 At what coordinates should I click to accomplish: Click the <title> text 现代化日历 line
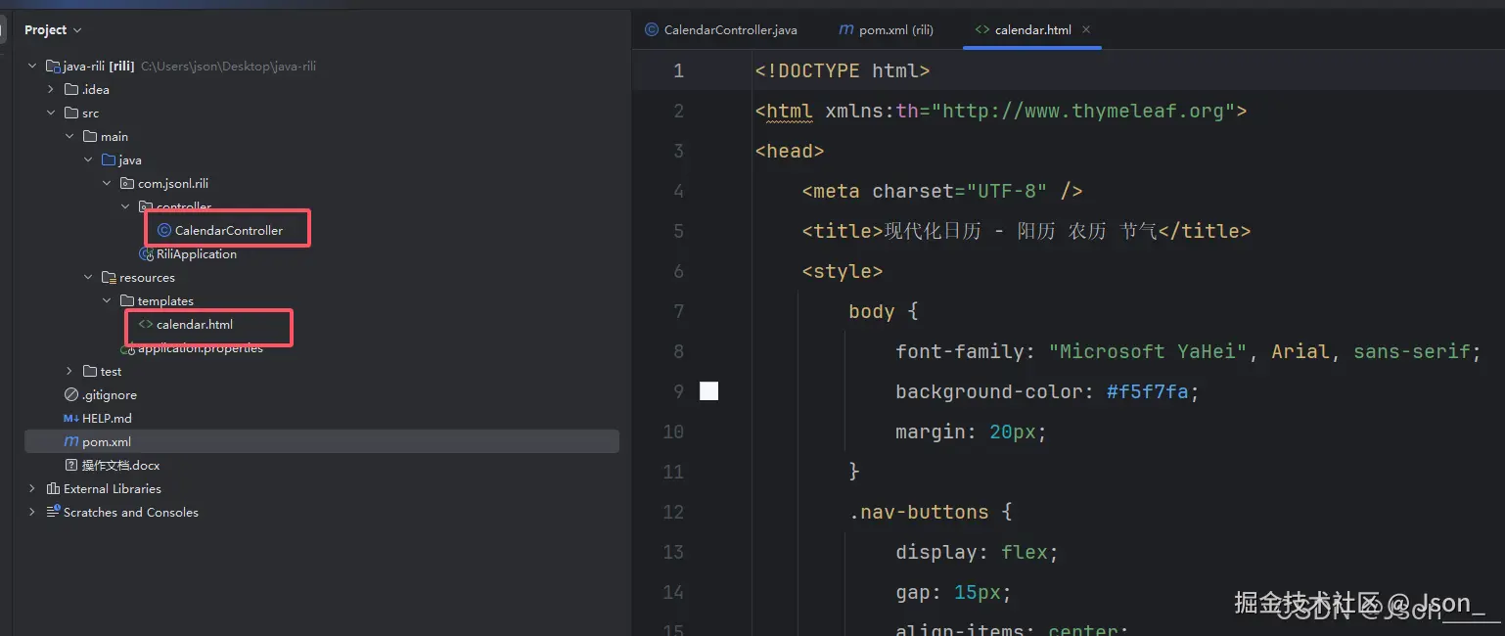(1026, 231)
